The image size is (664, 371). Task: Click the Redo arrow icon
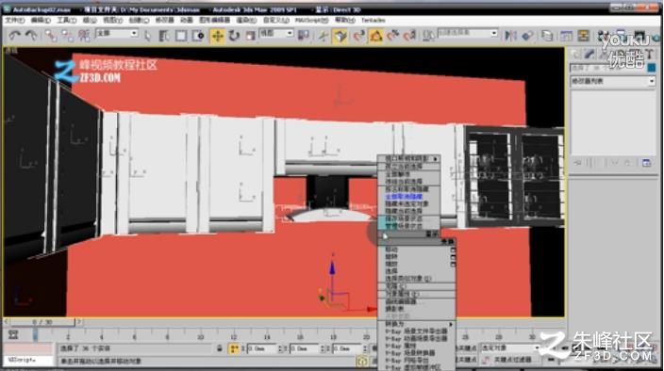tap(31, 36)
